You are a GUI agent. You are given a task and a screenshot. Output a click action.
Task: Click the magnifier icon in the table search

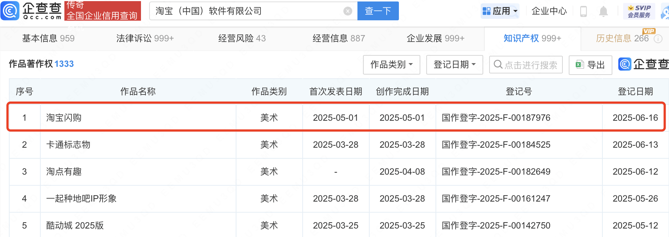pos(498,65)
